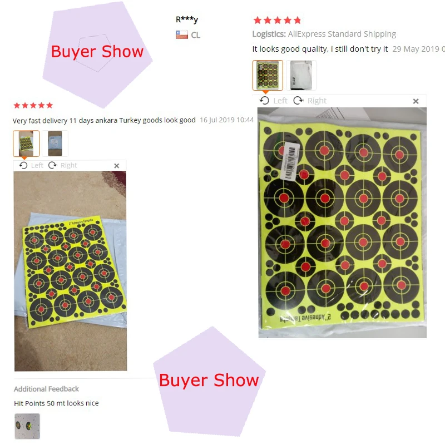
Task: Click the Additional Feedback heading
Action: tap(46, 389)
